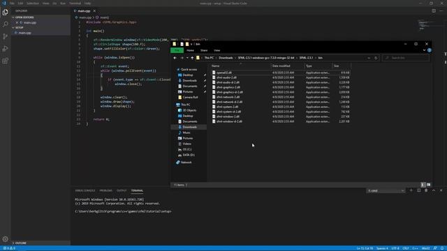Click the split editor icon in VS Code
Image resolution: width=447 pixels, height=251 pixels.
coord(434,11)
